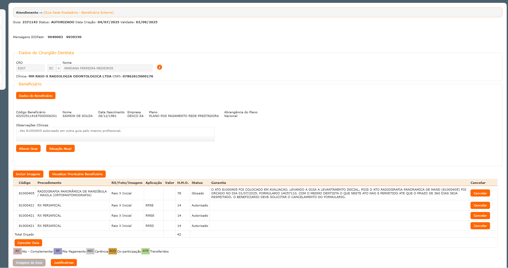Image resolution: width=508 pixels, height=268 pixels.
Task: Click the Incluir Imagens button
Action: 28,174
